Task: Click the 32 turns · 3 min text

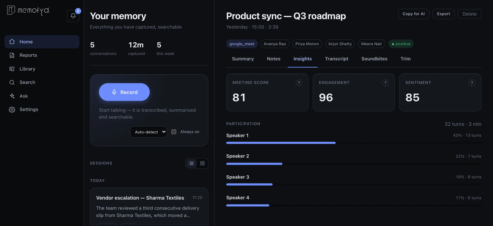Action: click(463, 124)
